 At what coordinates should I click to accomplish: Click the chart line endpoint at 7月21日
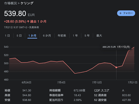click(x=134, y=47)
